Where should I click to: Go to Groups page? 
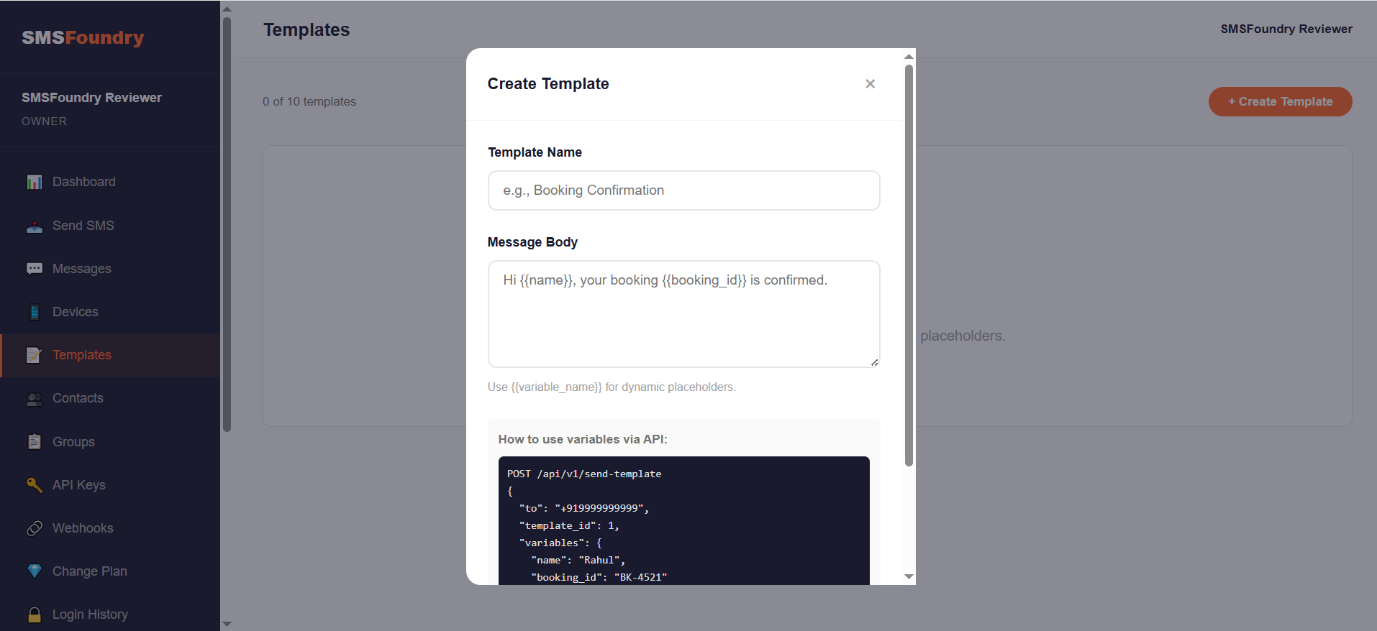pos(110,442)
